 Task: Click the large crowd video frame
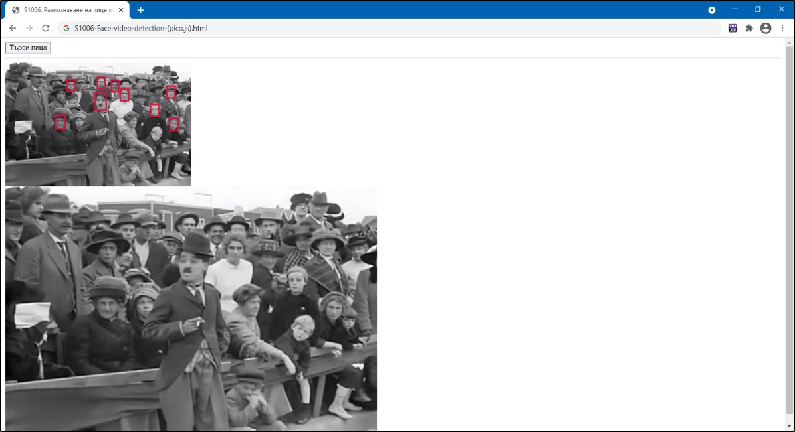(191, 309)
